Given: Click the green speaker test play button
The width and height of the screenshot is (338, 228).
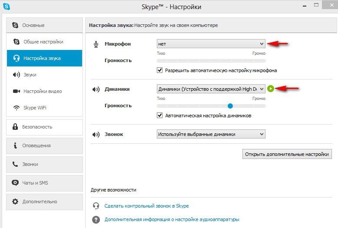Looking at the screenshot, I should pos(271,89).
